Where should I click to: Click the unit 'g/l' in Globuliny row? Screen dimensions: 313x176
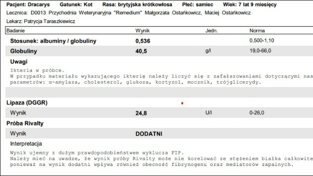pyautogui.click(x=208, y=51)
